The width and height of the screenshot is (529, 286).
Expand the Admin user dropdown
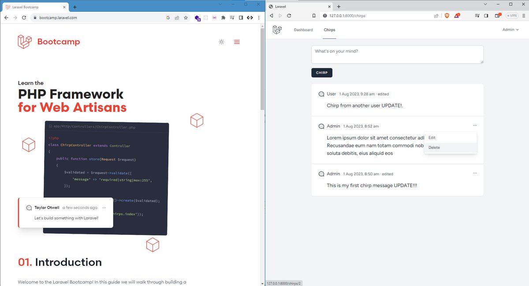pyautogui.click(x=510, y=29)
